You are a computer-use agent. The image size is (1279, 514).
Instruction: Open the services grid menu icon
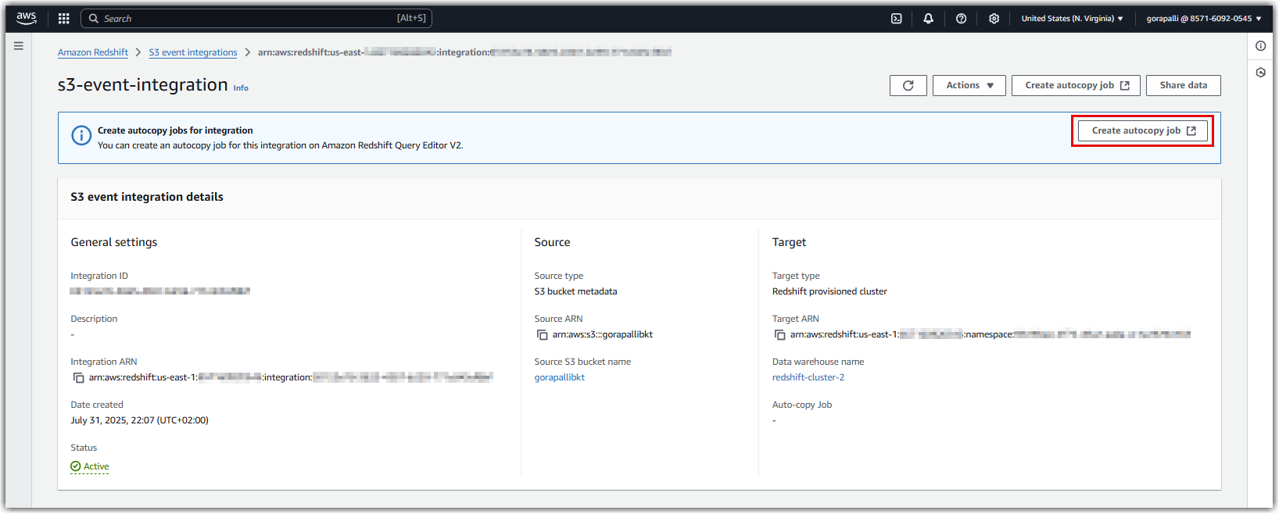click(64, 18)
